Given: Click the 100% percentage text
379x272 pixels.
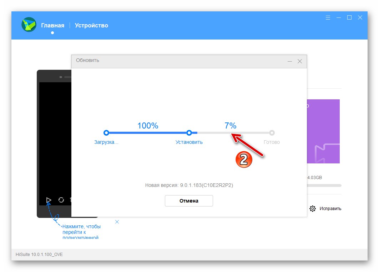Looking at the screenshot, I should tap(148, 125).
